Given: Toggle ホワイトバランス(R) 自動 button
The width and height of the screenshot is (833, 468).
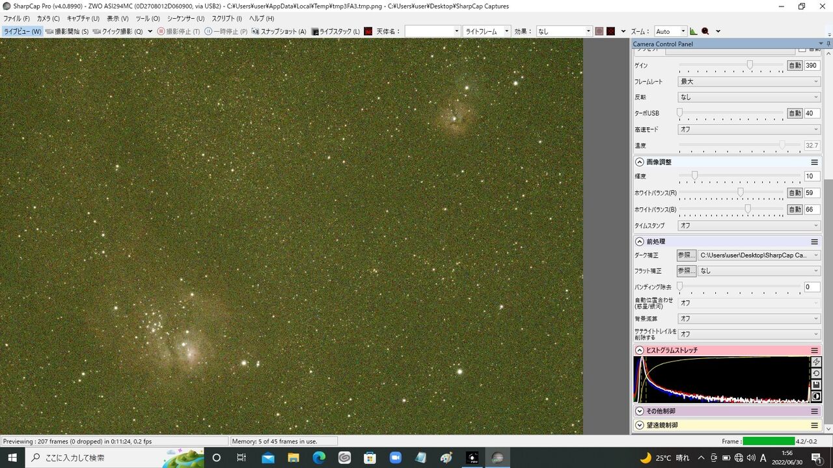Looking at the screenshot, I should coord(795,193).
